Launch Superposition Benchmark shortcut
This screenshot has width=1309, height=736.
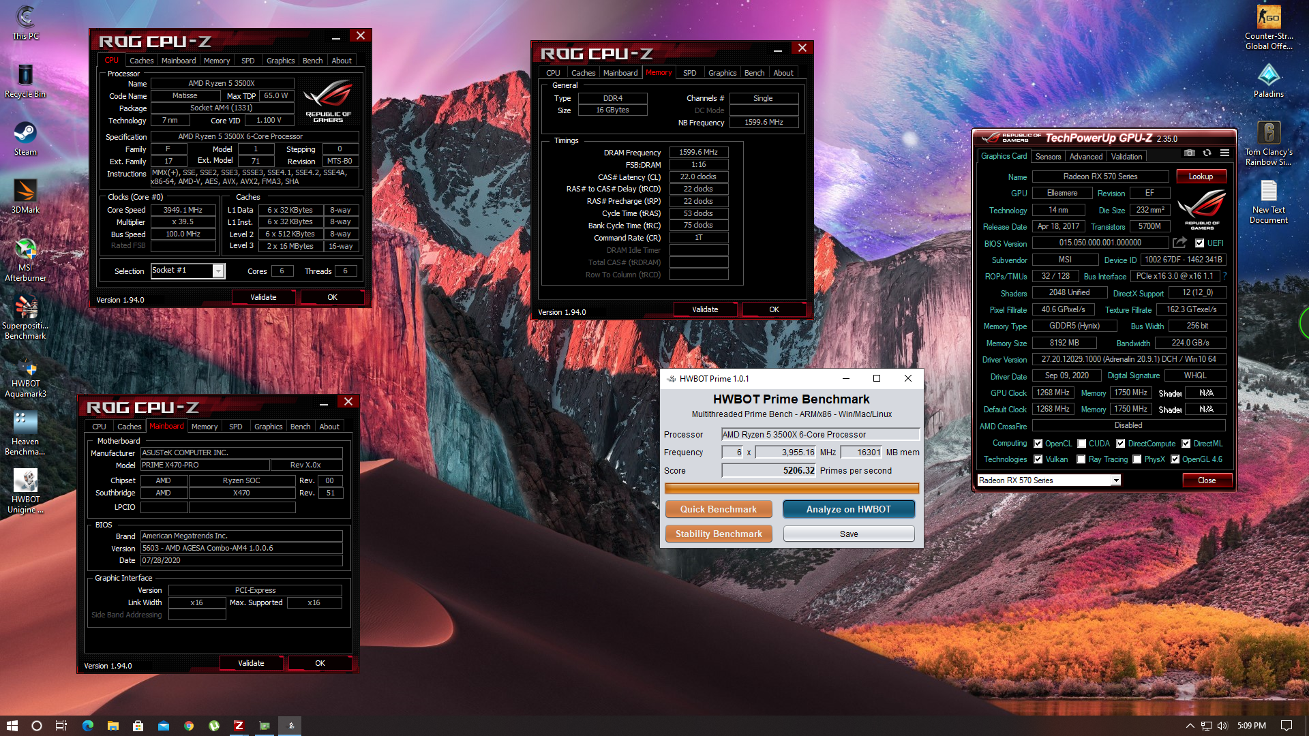tap(25, 317)
